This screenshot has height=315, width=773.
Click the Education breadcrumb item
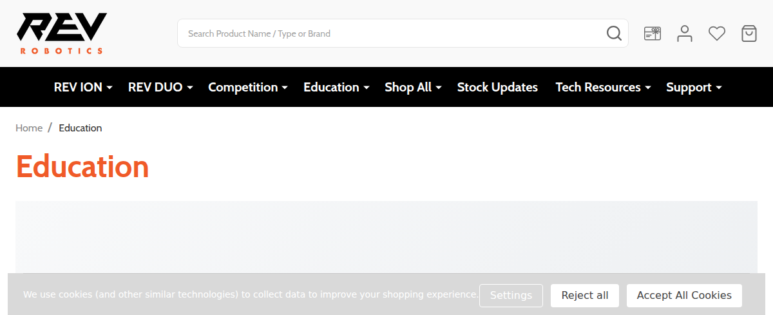click(x=80, y=128)
